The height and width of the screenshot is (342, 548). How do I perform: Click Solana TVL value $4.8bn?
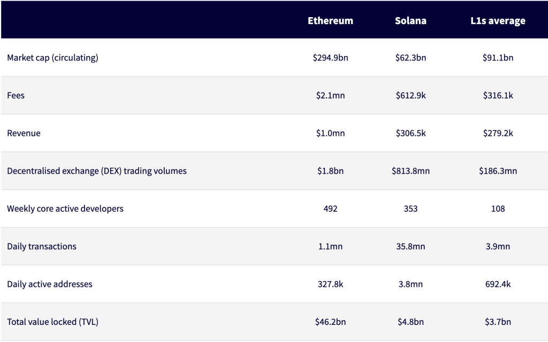[x=410, y=321]
